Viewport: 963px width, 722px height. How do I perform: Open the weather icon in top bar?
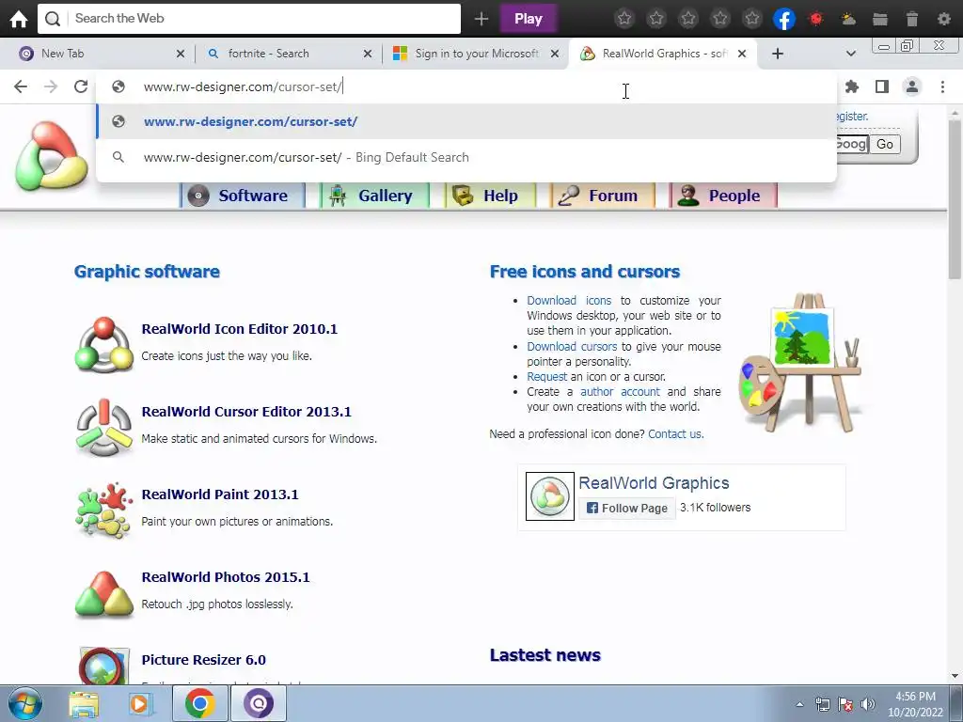coord(848,19)
